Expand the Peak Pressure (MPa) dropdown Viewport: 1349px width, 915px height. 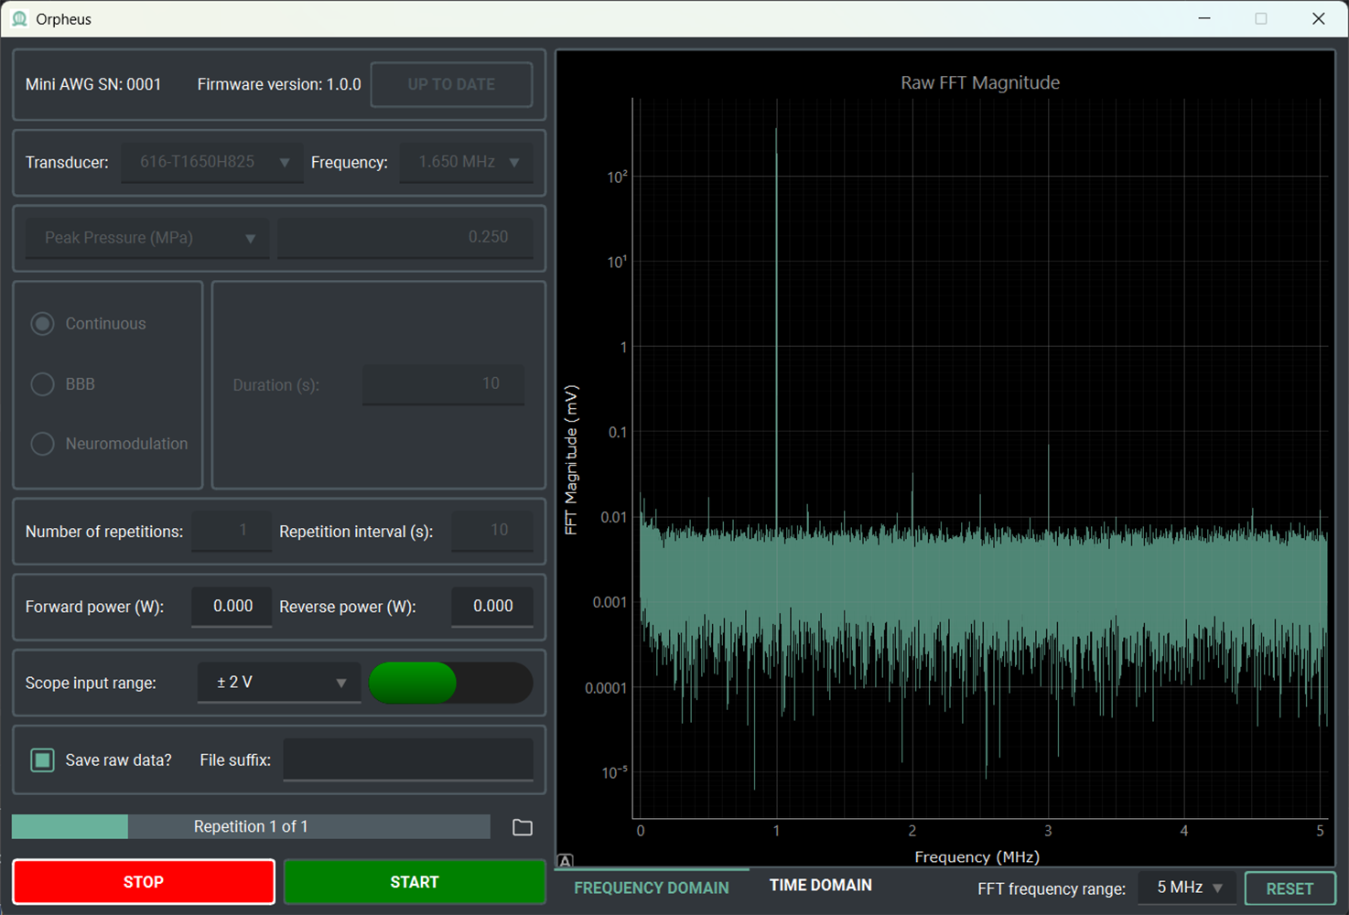pyautogui.click(x=147, y=238)
